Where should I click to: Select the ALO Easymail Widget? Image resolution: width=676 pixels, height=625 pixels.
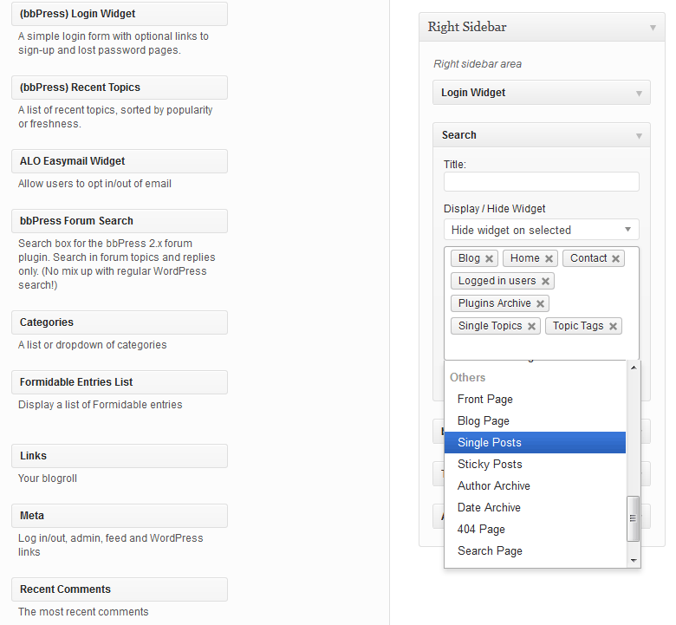120,161
